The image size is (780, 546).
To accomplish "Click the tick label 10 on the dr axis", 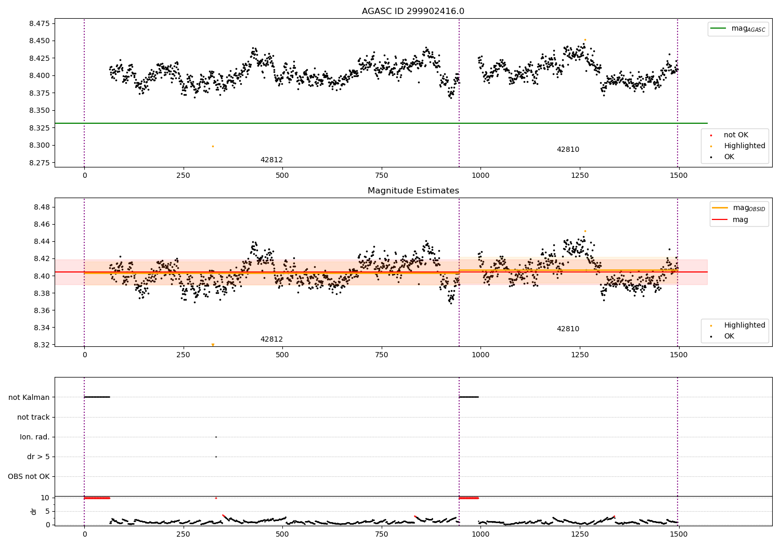I will (x=45, y=498).
